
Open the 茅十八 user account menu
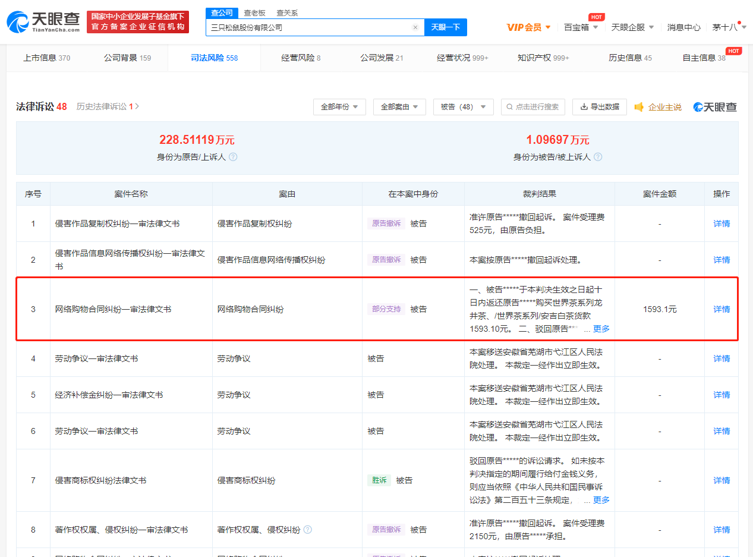click(x=729, y=27)
